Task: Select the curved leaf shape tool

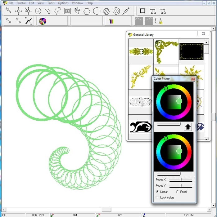Action: click(58, 11)
